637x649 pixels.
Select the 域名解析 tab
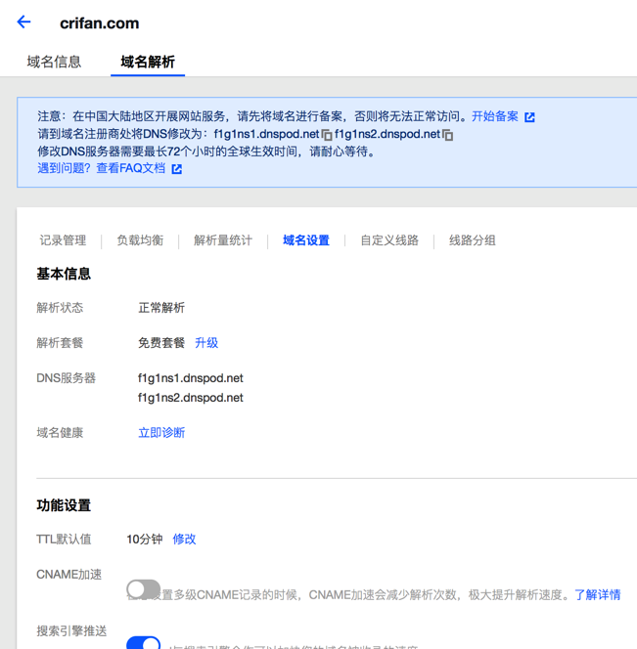click(x=148, y=63)
